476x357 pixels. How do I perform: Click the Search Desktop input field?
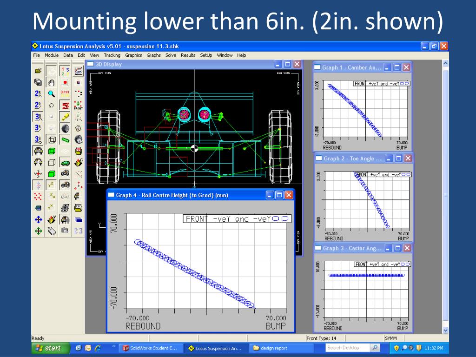(x=348, y=348)
